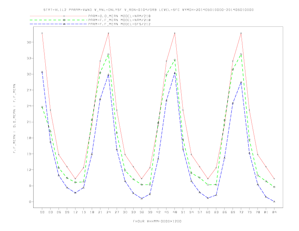Click x-axis forecast hour label 06
The width and height of the screenshot is (299, 231).
[59, 212]
